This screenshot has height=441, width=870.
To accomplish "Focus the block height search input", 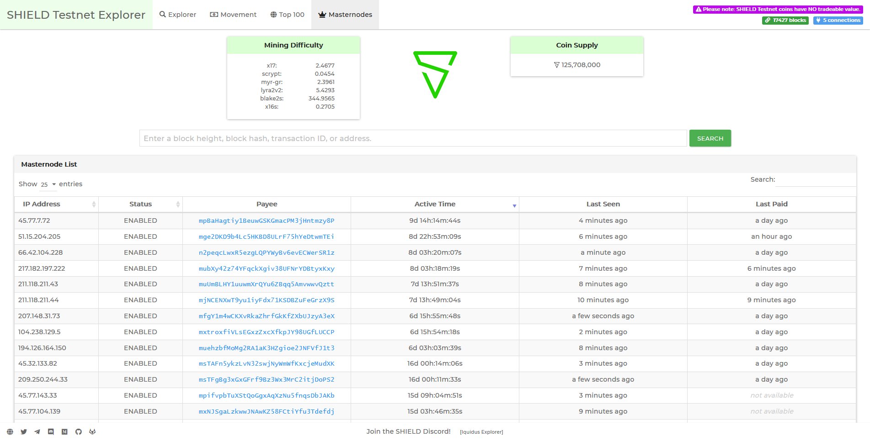I will (x=413, y=138).
